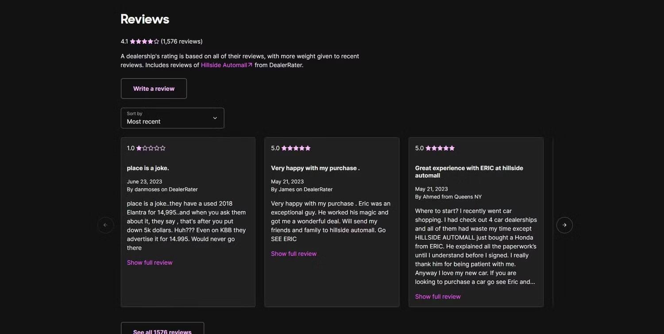
Task: Click the previous reviews left arrow
Action: coord(105,225)
